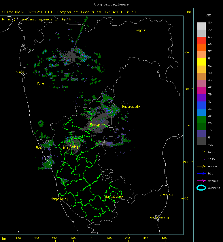Click the red 65 dBZ legend swatch
Screen dimensions: 223x242
click(x=201, y=40)
